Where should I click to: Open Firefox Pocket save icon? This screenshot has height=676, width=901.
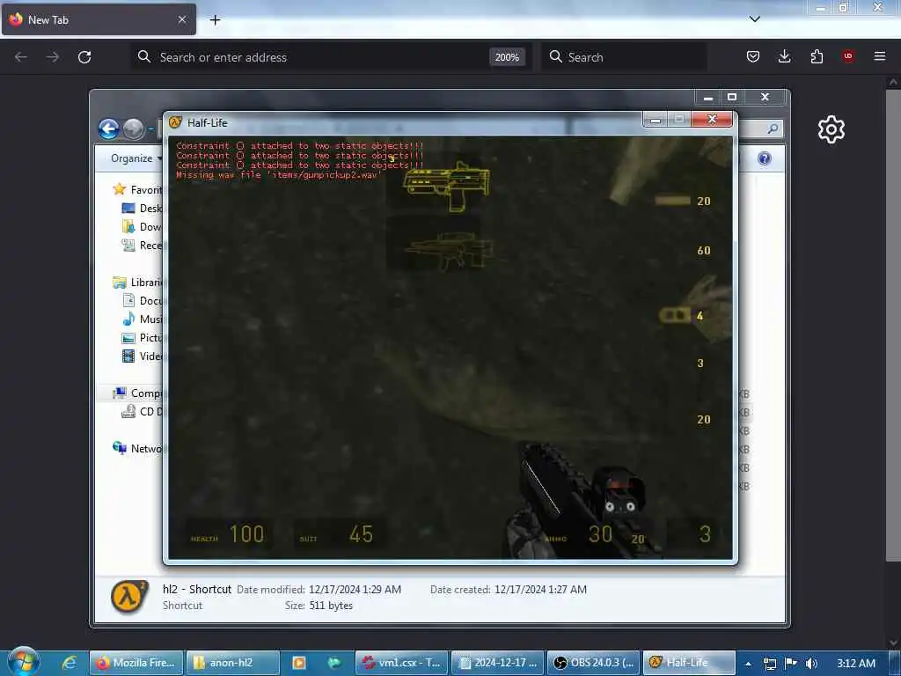[753, 56]
